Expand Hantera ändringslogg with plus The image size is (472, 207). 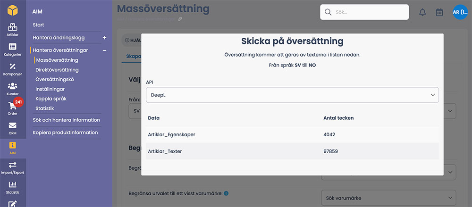pos(104,37)
